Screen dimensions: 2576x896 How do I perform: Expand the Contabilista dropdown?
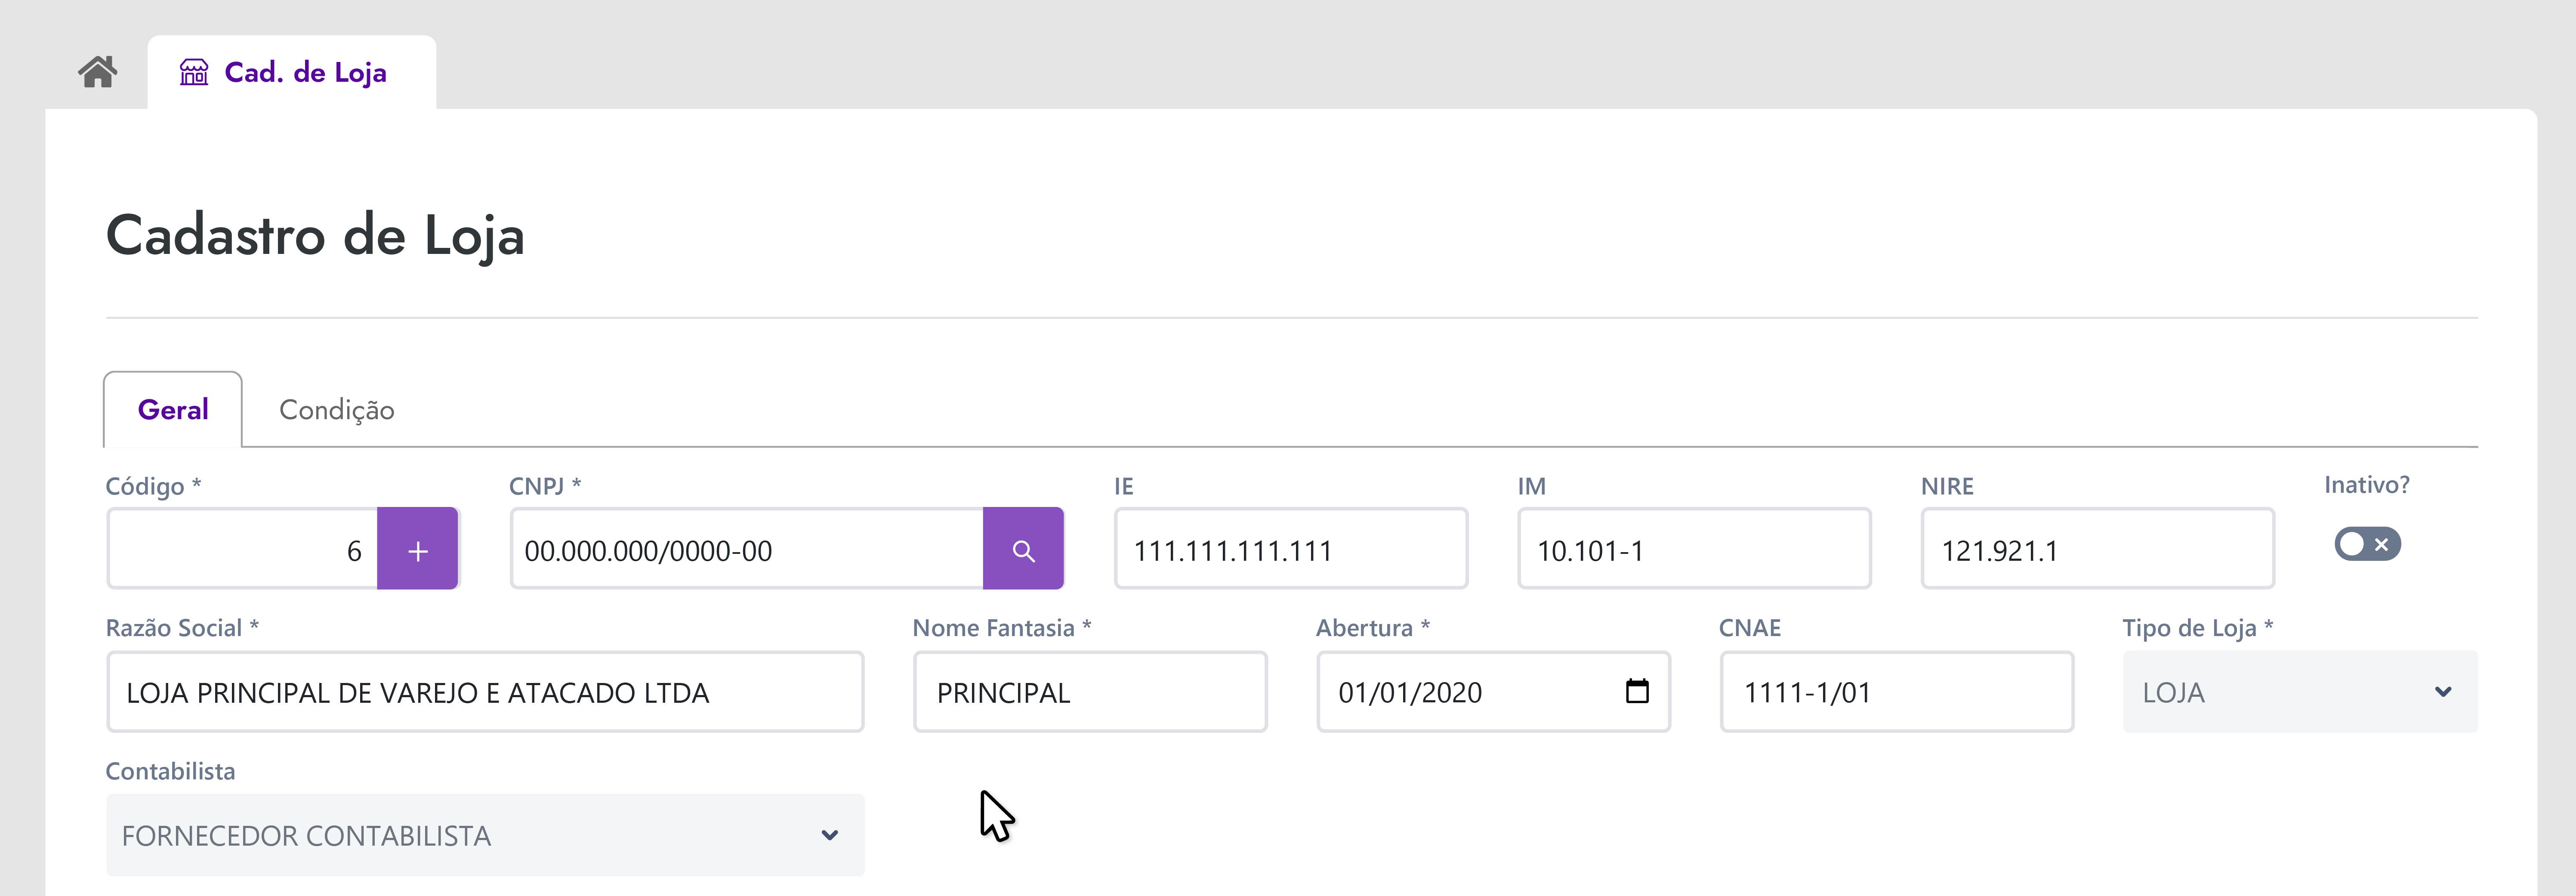pyautogui.click(x=485, y=835)
